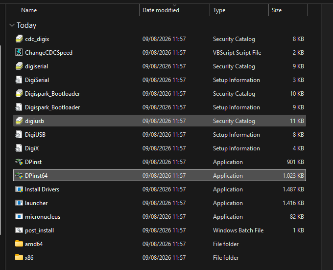The height and width of the screenshot is (270, 333).
Task: Click the 1.023 KB size cell
Action: pos(293,176)
